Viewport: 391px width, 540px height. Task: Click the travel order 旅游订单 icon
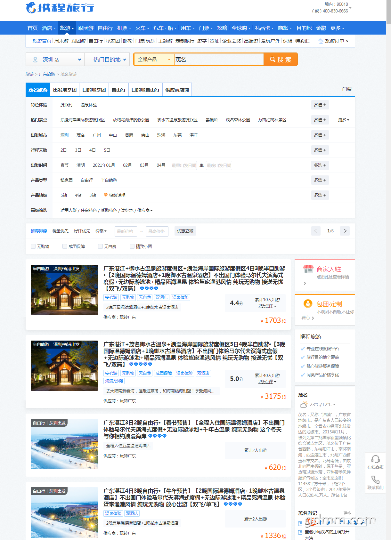pyautogui.click(x=321, y=41)
